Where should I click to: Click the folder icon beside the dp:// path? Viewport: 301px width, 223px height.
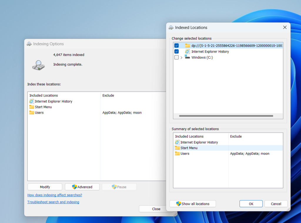(x=188, y=45)
